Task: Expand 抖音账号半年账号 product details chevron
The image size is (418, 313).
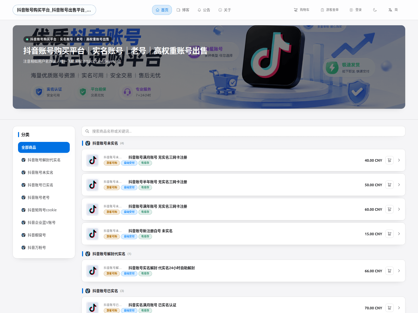Action: click(x=399, y=185)
